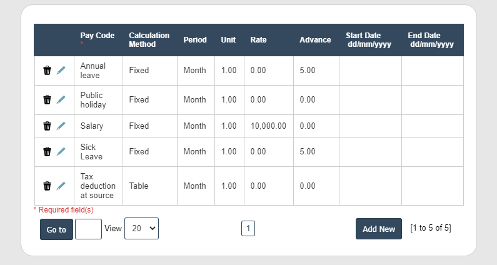Open the View rows-per-page dropdown
497x265 pixels.
click(x=141, y=229)
